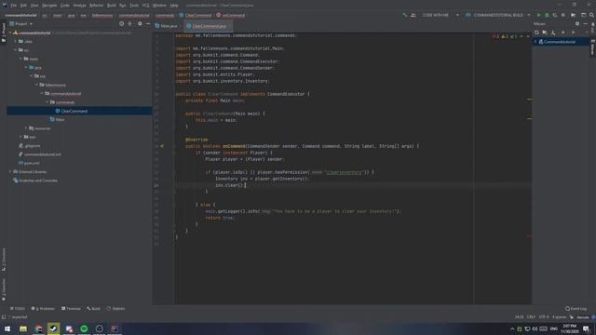Collapse the src folder
This screenshot has width=596, height=335.
pos(16,49)
